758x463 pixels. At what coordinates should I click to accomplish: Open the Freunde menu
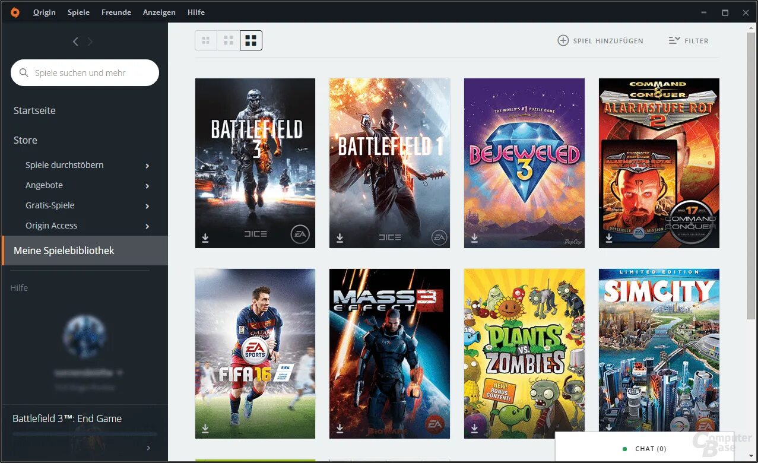click(116, 12)
